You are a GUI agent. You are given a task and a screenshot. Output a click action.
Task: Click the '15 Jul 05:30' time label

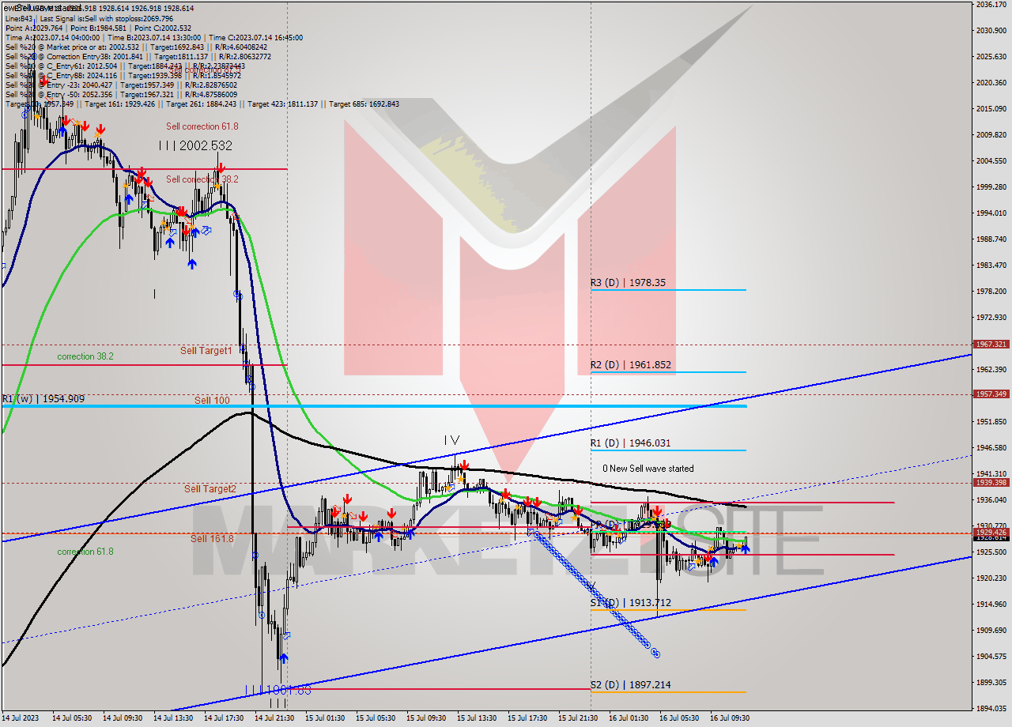pyautogui.click(x=376, y=718)
